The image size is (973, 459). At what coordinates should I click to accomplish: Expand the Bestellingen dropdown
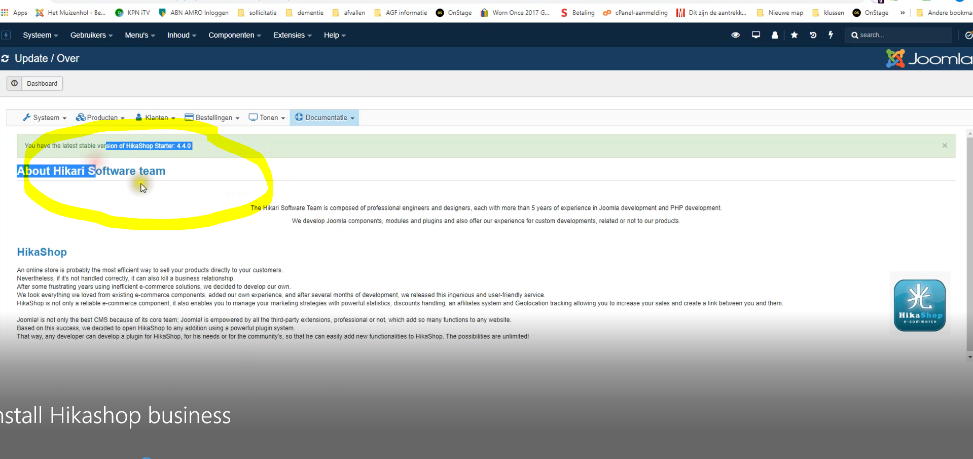click(212, 118)
